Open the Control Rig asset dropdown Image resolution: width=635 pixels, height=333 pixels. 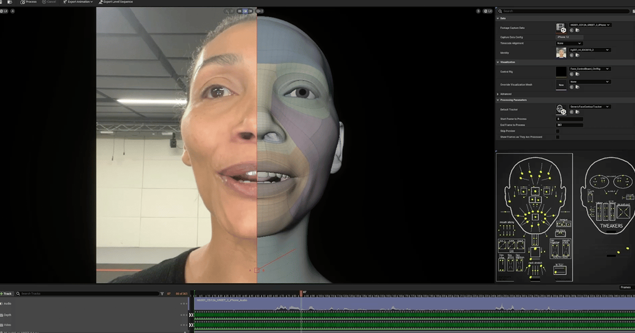[590, 69]
